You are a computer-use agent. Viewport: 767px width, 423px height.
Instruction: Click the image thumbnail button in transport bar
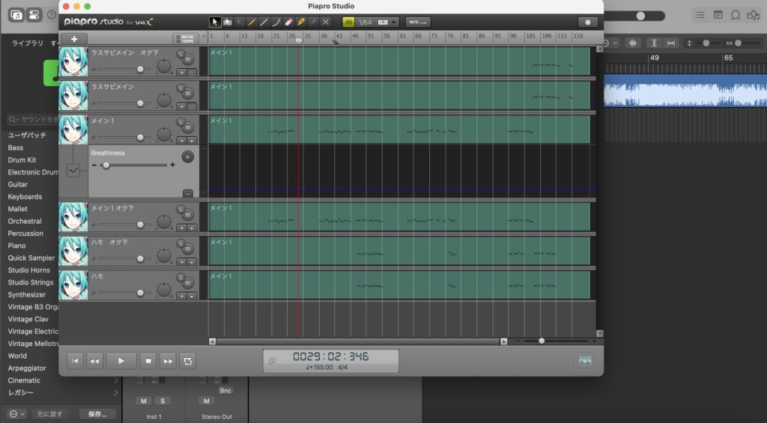coord(585,361)
